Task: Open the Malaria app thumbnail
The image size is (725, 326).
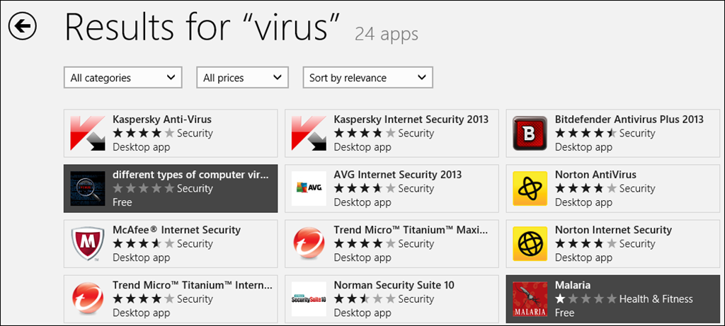Action: tap(530, 299)
